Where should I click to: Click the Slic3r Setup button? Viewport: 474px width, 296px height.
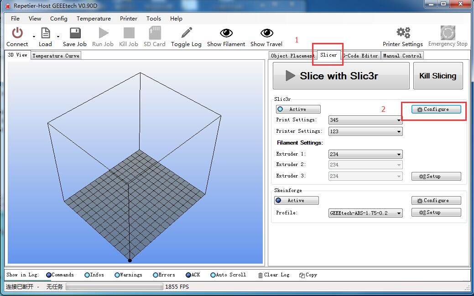click(x=436, y=176)
